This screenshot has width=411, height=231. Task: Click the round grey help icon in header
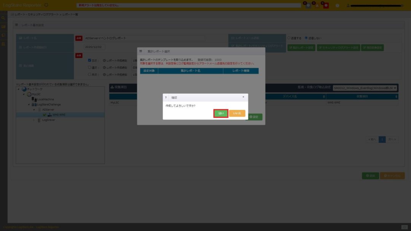337,5
